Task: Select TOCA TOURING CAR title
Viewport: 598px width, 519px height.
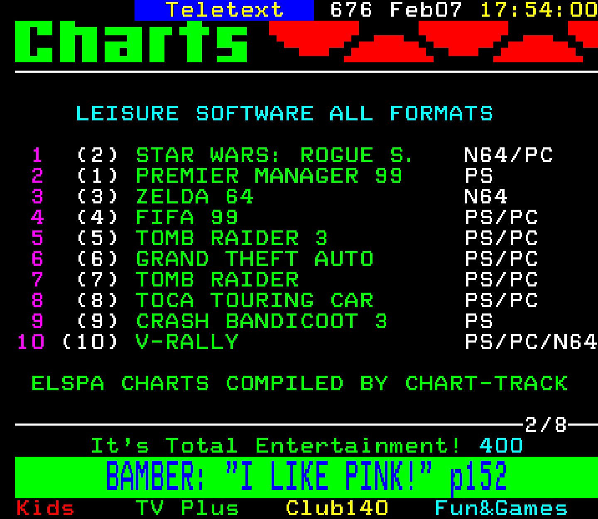Action: tap(255, 301)
